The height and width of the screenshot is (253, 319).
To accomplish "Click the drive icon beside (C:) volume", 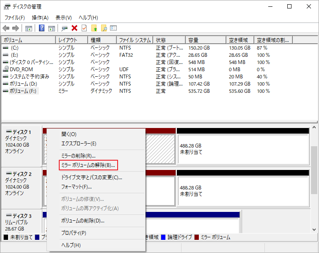I will tap(5, 48).
